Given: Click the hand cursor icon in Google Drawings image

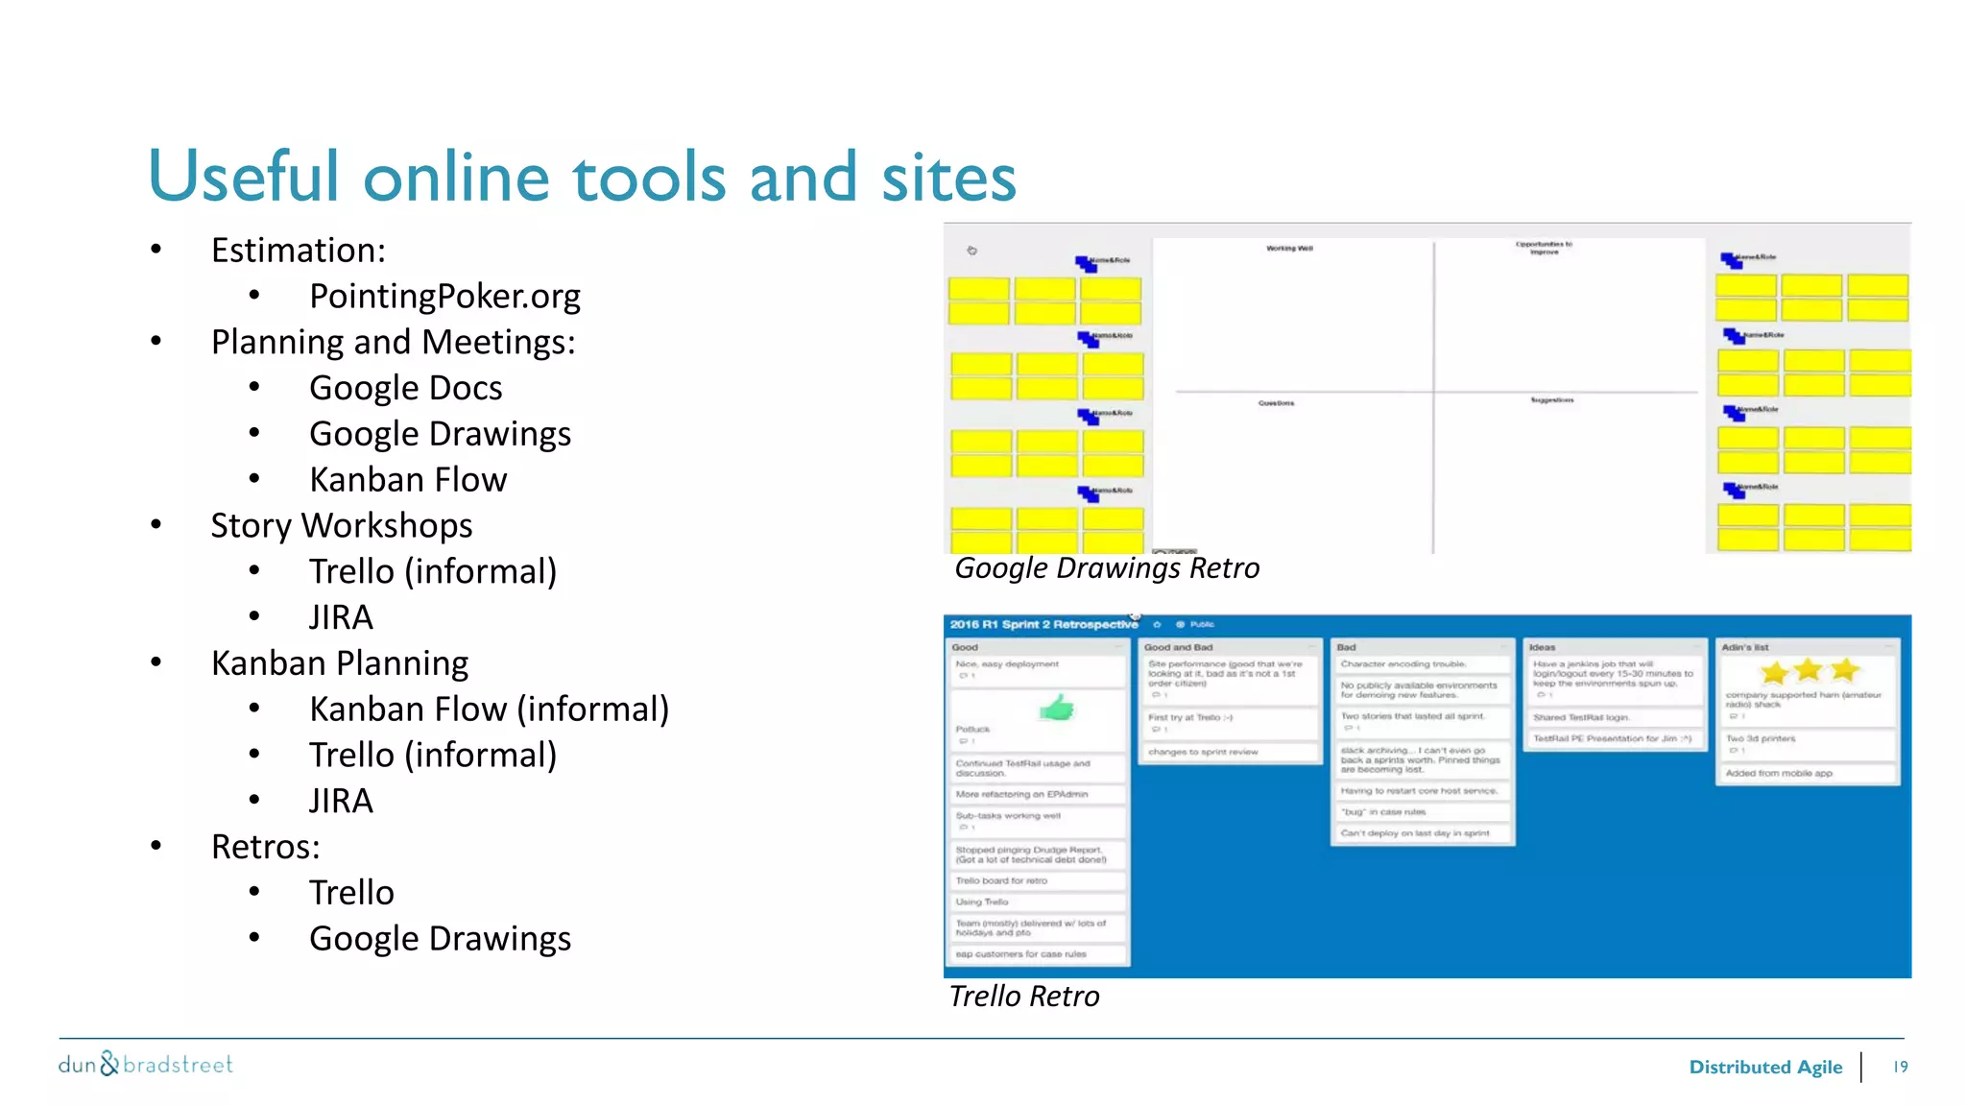Looking at the screenshot, I should 971,251.
